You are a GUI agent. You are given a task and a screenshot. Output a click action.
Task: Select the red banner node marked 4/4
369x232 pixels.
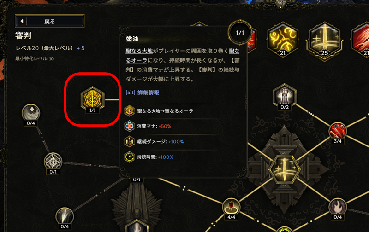coord(232,207)
